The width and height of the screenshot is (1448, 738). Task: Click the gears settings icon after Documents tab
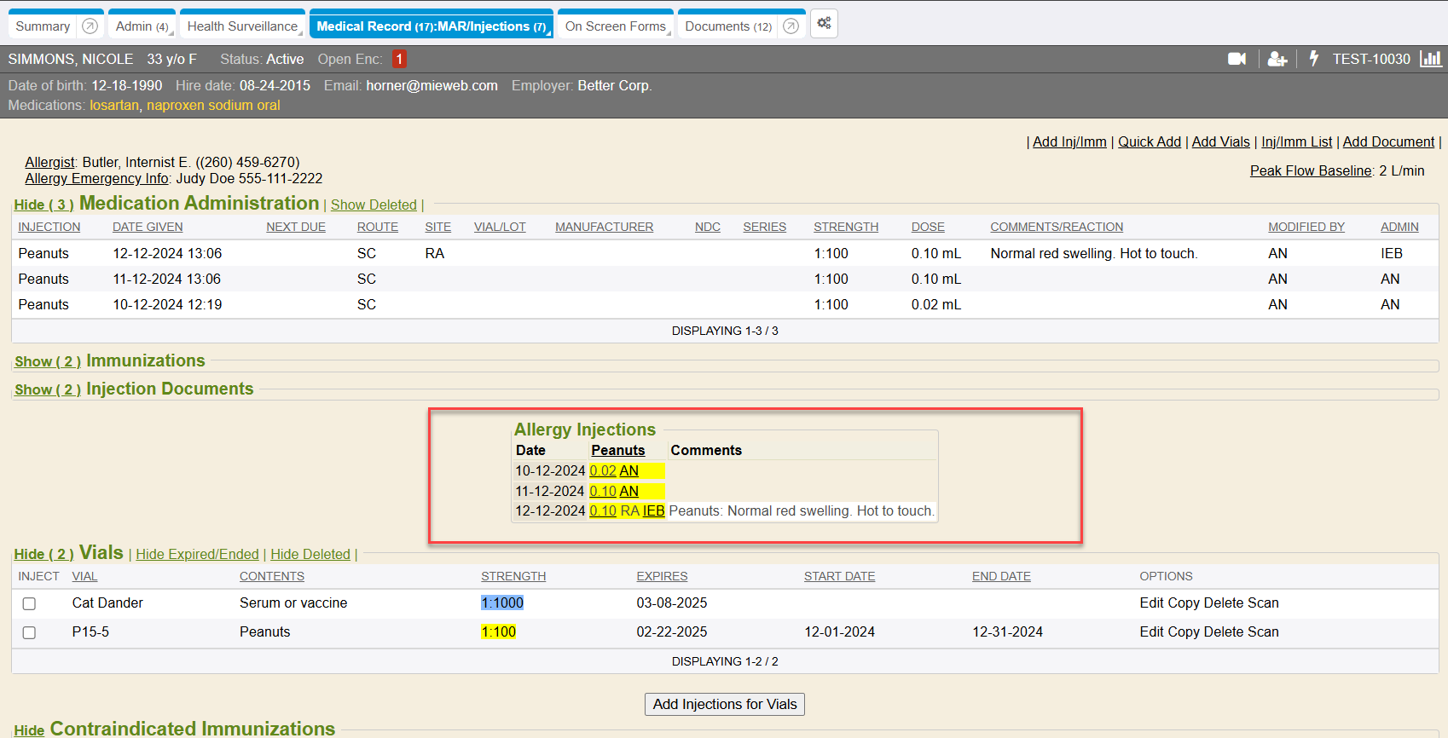824,24
